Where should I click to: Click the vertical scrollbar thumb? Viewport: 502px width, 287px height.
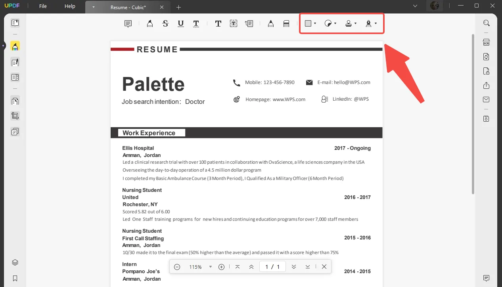tap(473, 114)
